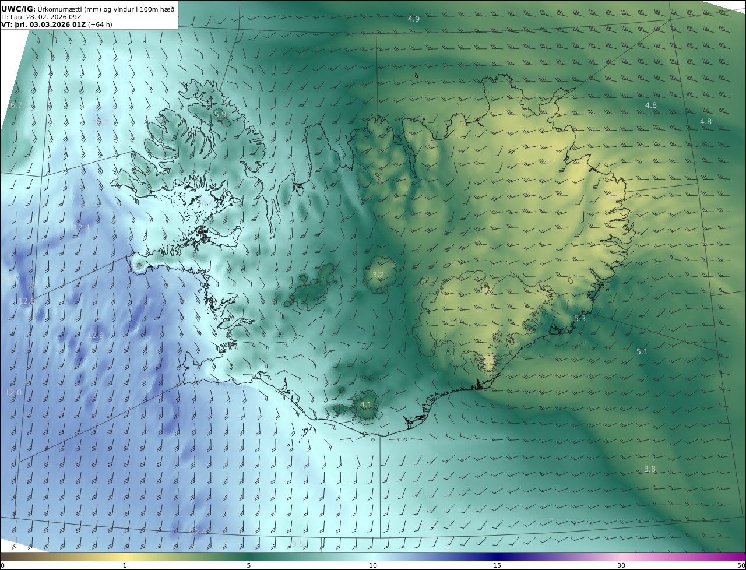Select the 6.7 value label
Image resolution: width=746 pixels, height=570 pixels.
[16, 105]
